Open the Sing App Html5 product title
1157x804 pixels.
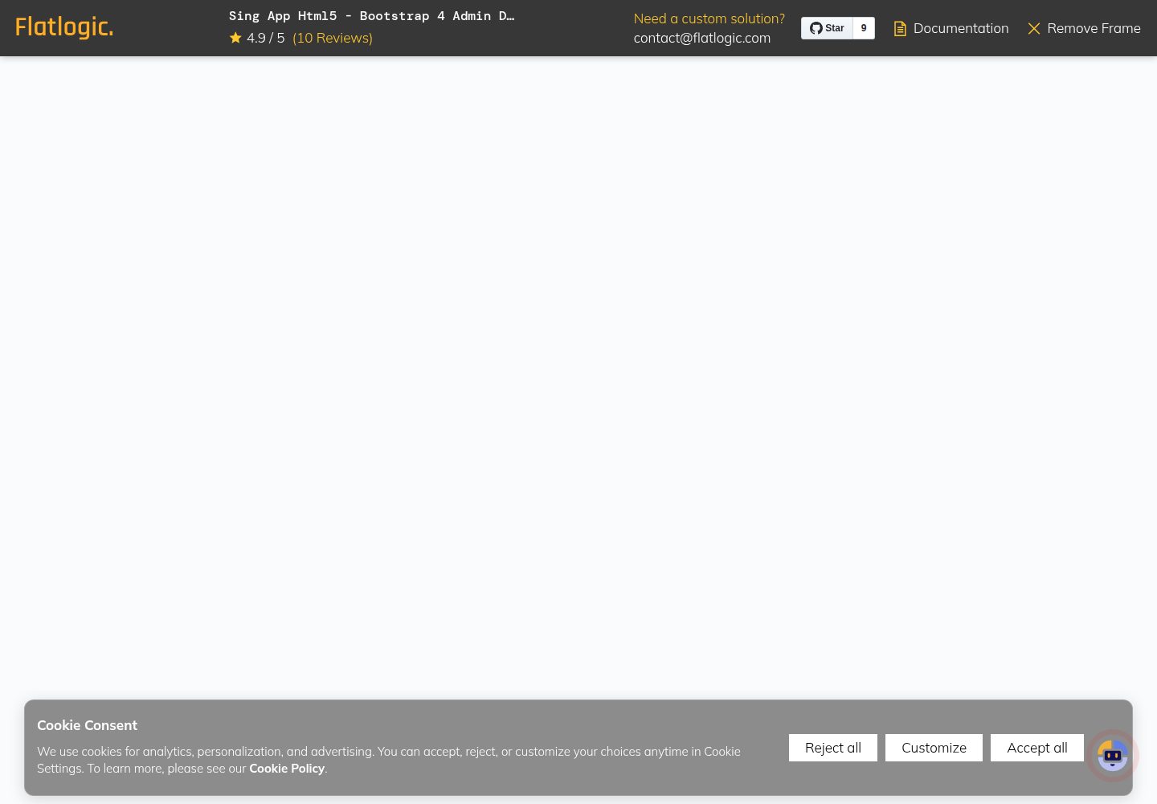coord(372,16)
